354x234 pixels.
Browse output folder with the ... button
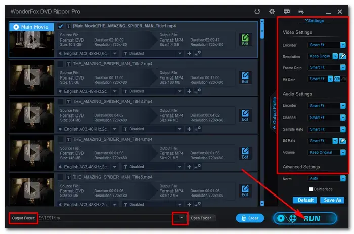click(x=181, y=218)
